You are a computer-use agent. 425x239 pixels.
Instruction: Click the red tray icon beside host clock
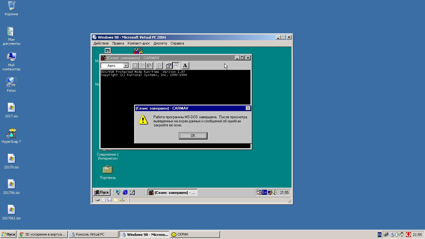409,235
